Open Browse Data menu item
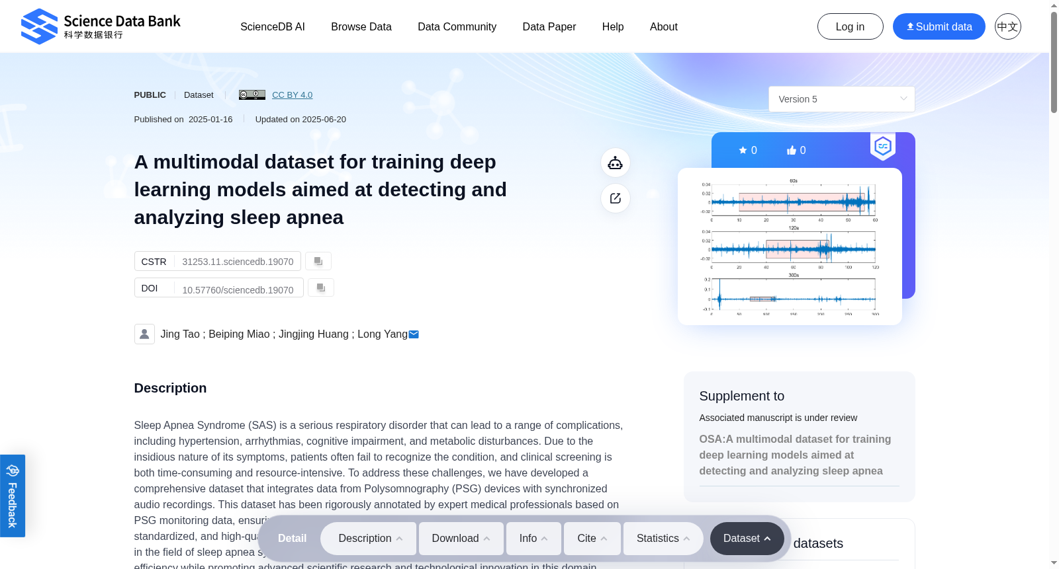Viewport: 1059px width, 569px height. pos(361,26)
